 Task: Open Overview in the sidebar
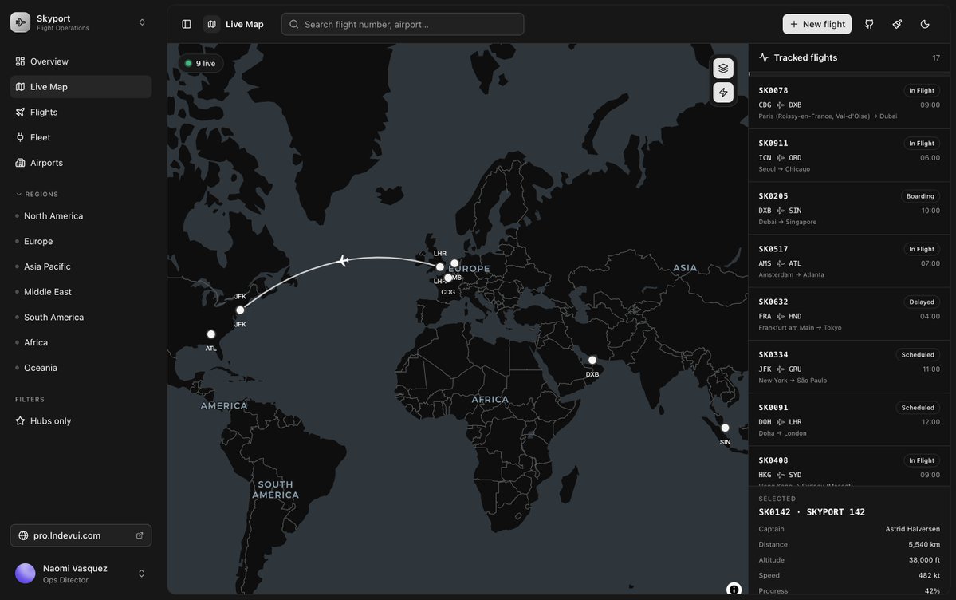coord(81,61)
